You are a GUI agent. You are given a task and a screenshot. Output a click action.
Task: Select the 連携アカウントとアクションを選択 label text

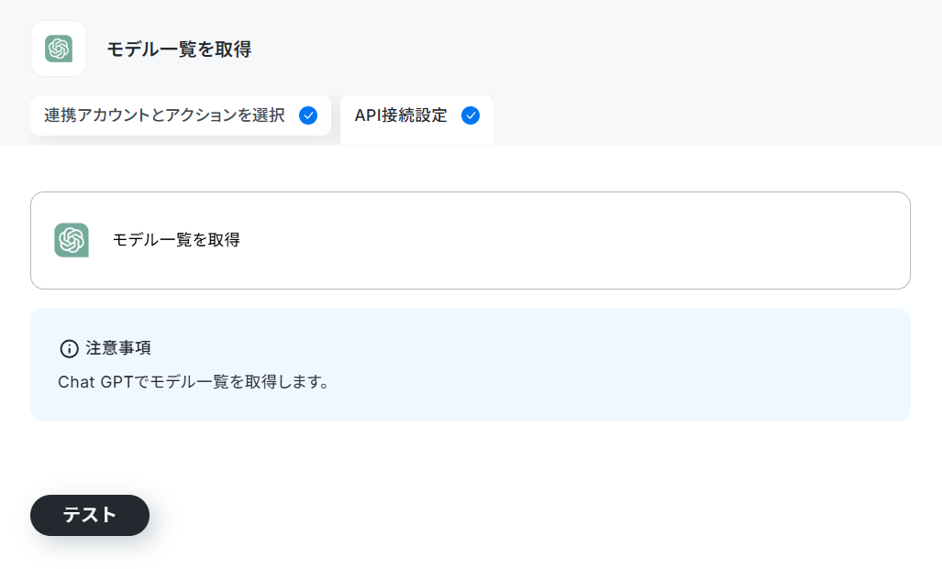[x=164, y=115]
